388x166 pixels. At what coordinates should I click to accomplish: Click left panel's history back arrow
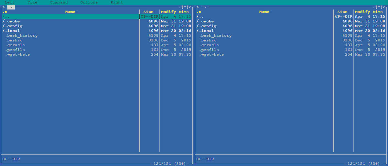click(x=4, y=7)
